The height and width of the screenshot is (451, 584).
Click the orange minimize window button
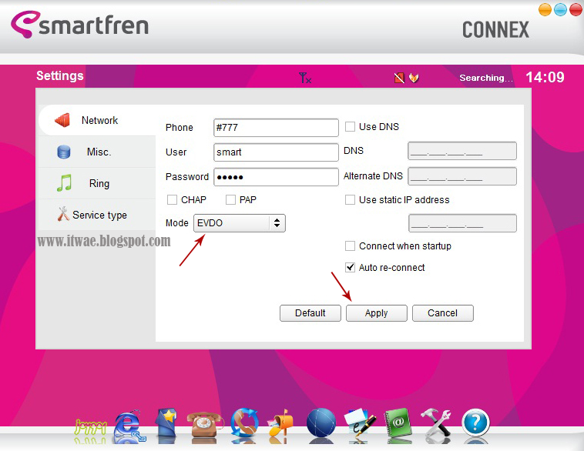[x=545, y=10]
